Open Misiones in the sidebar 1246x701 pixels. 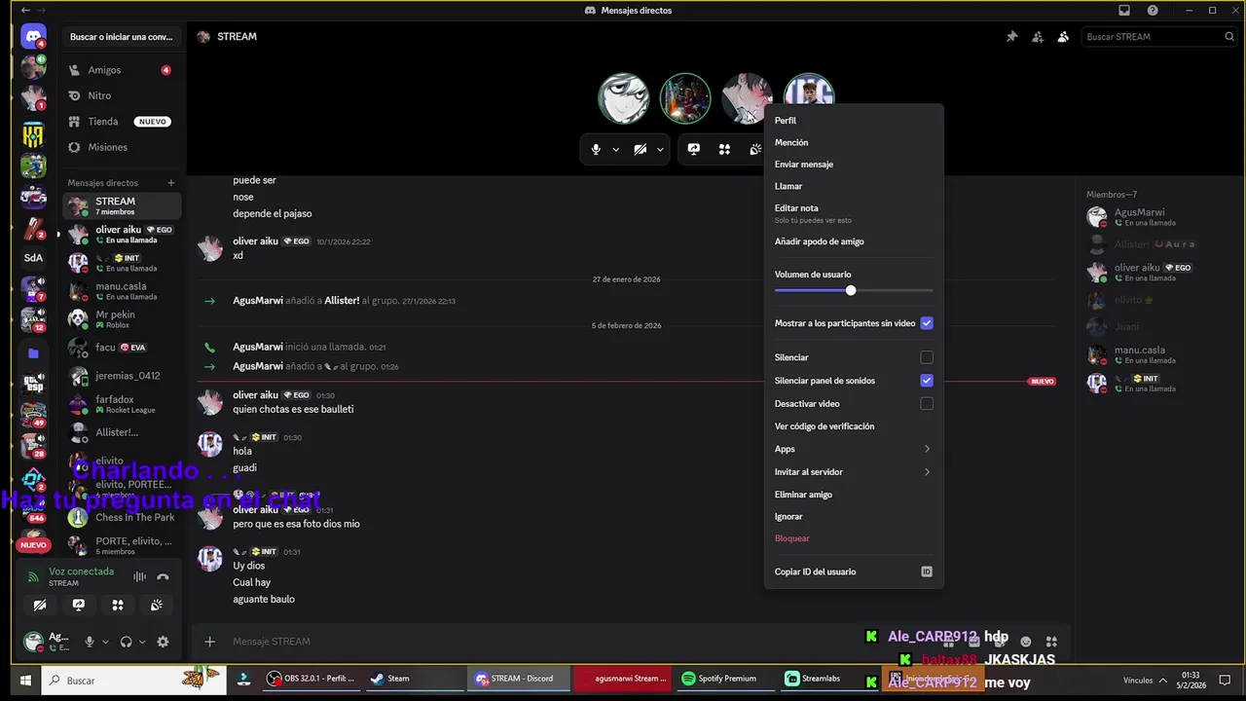click(122, 147)
